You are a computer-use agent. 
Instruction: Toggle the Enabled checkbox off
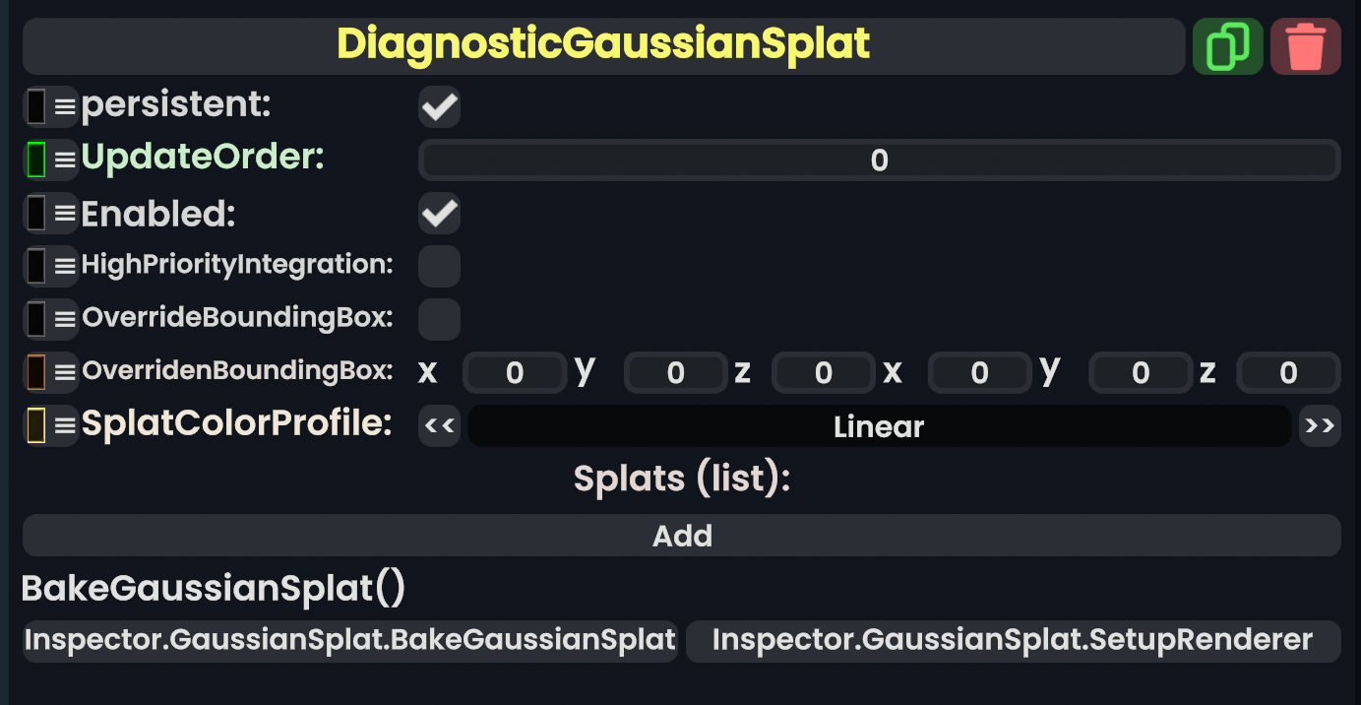[x=439, y=213]
